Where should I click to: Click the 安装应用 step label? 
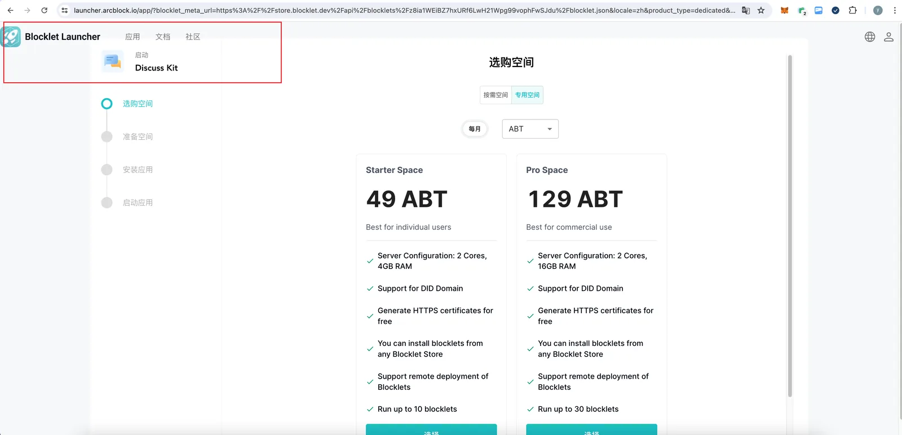(138, 170)
